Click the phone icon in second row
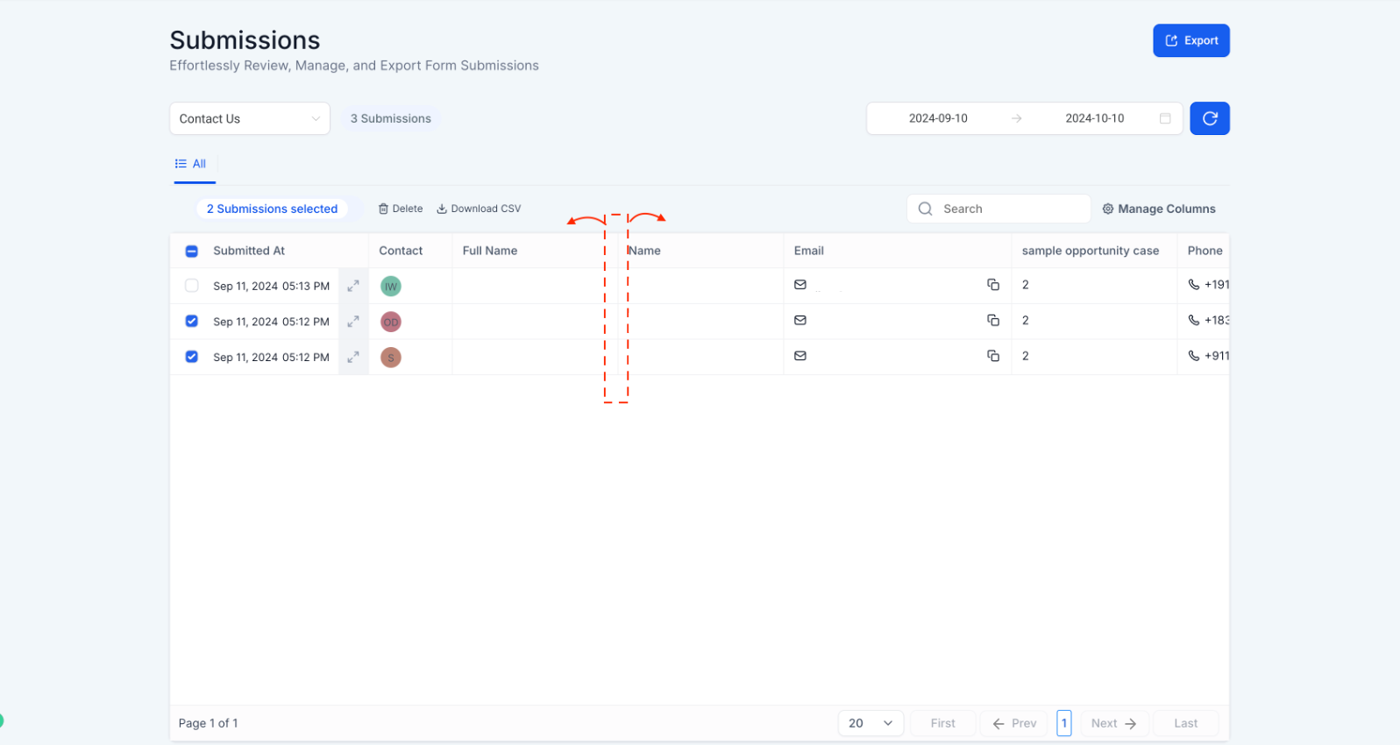Screen dimensions: 1400x745 pyautogui.click(x=1193, y=321)
